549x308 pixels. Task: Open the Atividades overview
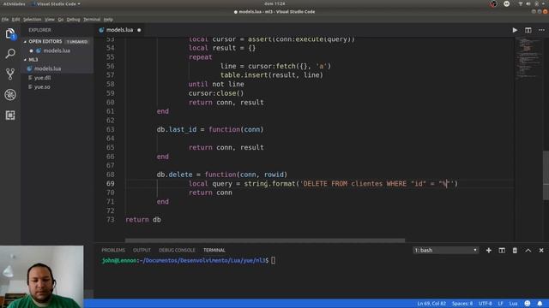coord(15,3)
